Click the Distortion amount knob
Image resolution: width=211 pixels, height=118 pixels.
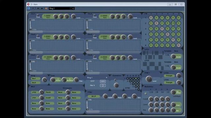(x=116, y=85)
